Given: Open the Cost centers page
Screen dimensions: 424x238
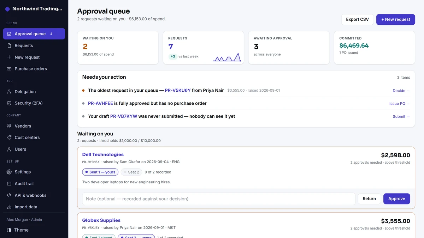Looking at the screenshot, I should (34, 138).
